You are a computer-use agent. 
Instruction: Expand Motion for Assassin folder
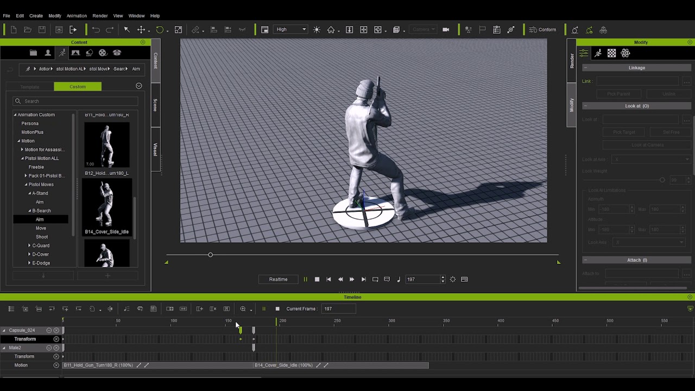(22, 150)
